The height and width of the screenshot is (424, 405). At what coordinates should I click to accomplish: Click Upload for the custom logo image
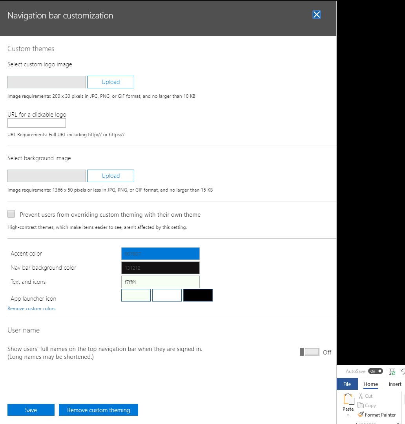110,82
